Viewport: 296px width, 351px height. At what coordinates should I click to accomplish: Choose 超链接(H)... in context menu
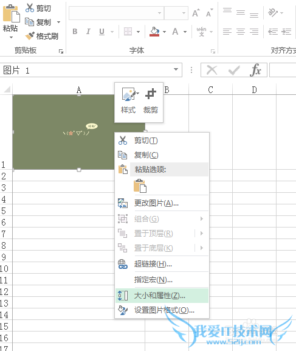[162, 264]
